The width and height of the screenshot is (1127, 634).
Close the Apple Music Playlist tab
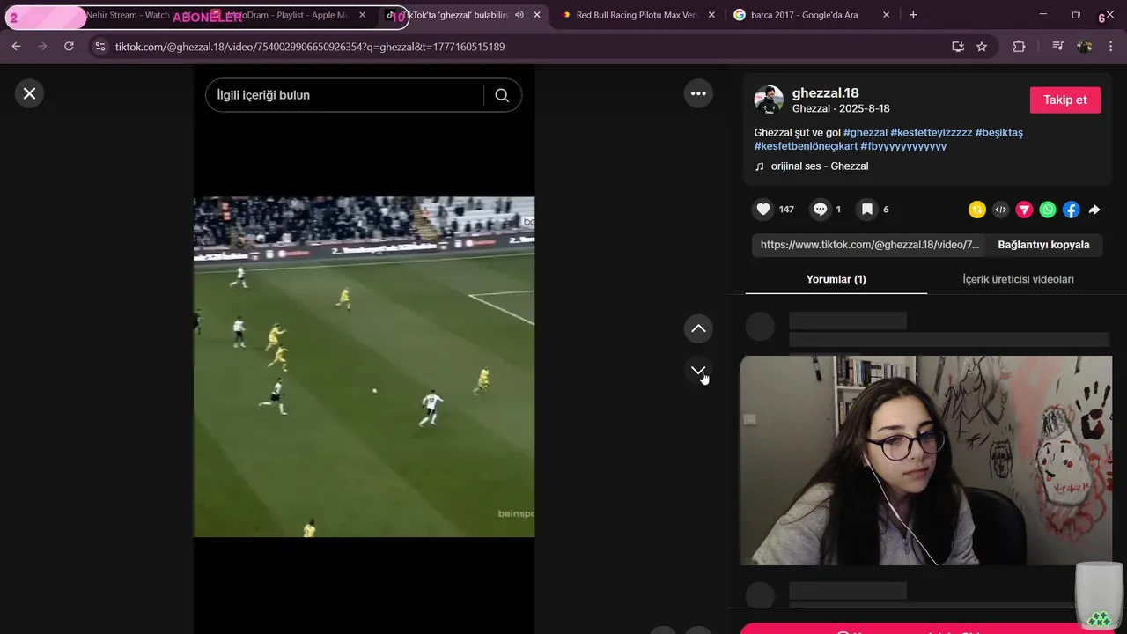[x=362, y=15]
